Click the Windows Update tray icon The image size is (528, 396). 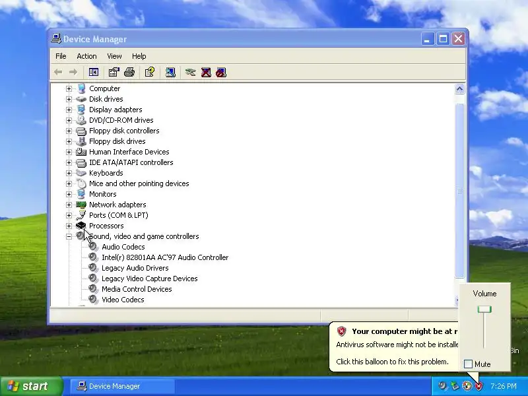click(x=467, y=385)
